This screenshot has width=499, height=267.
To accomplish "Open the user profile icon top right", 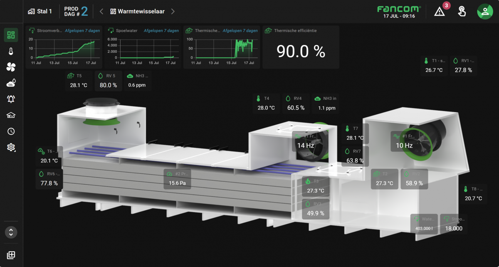I will (x=485, y=12).
